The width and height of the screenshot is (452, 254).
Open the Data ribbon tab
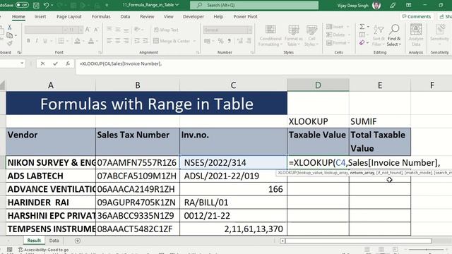point(125,17)
